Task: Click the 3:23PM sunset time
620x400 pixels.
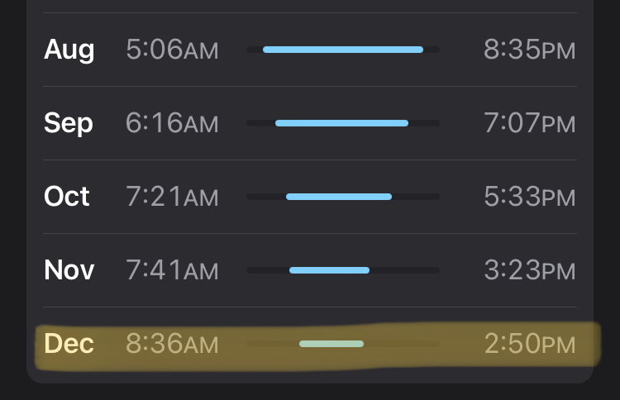Action: tap(529, 271)
